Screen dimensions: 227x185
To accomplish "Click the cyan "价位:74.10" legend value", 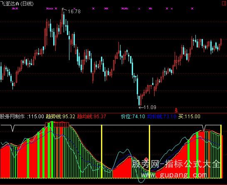I will click(133, 116).
